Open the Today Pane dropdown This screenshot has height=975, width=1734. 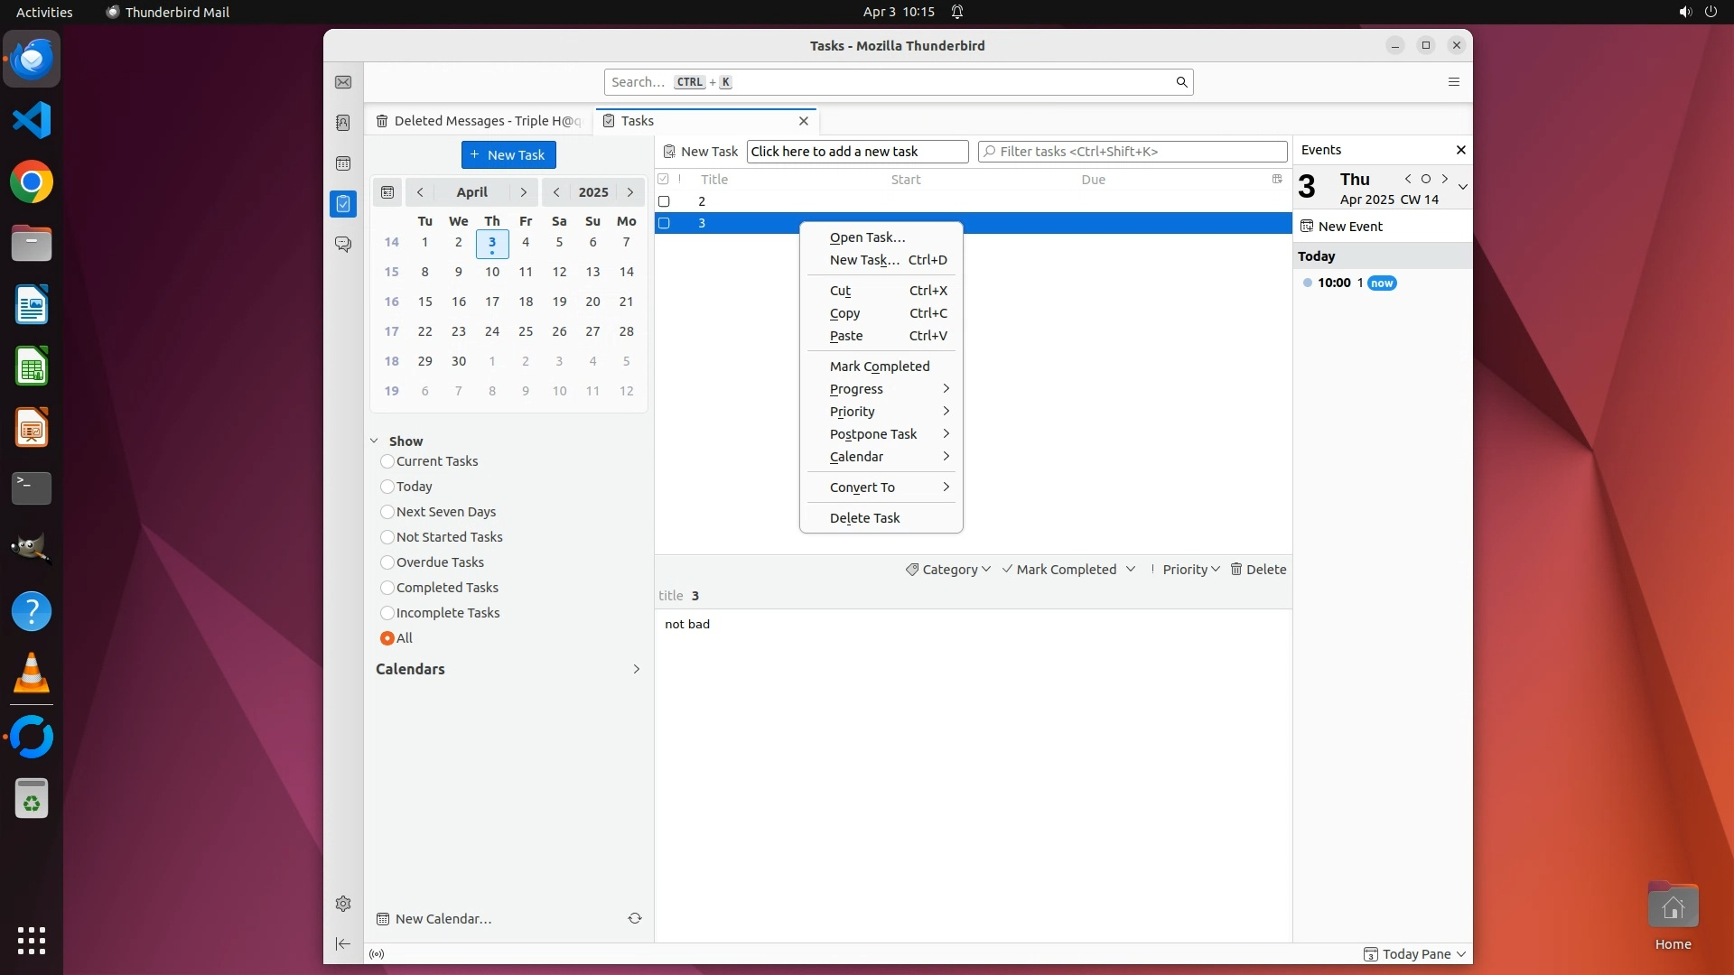point(1415,954)
